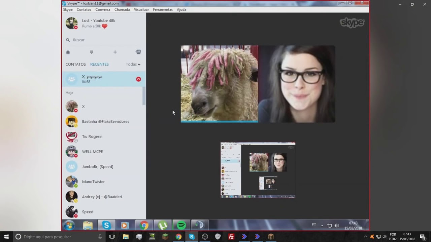Switch to Skype on the Windows 10 taskbar
431x242 pixels.
tap(192, 237)
